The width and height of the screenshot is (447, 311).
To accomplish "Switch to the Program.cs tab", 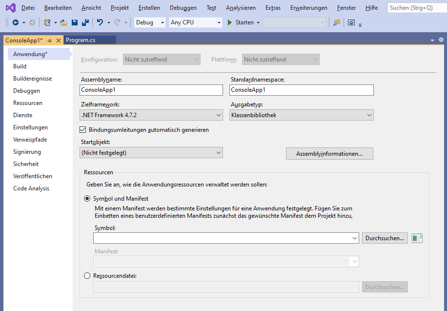I will click(81, 40).
